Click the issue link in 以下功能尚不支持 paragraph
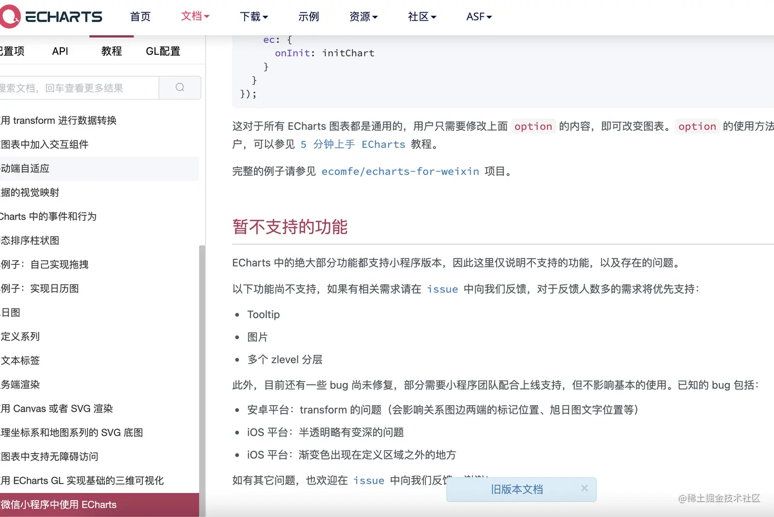774x517 pixels. pos(442,289)
